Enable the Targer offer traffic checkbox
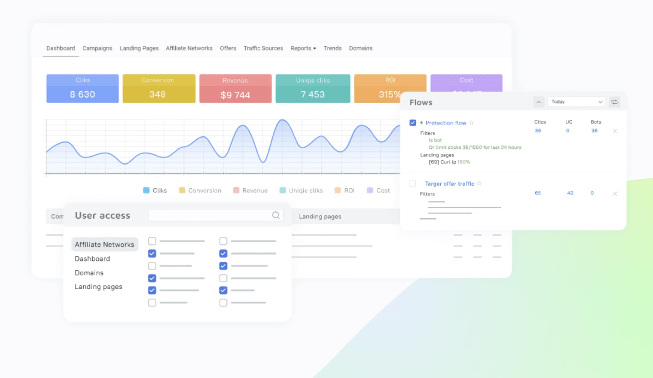 pos(412,183)
